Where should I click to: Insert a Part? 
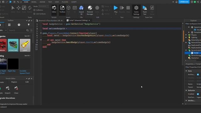tap(68, 9)
